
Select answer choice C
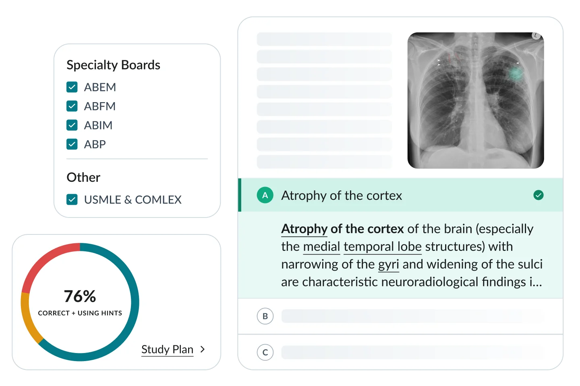point(265,352)
